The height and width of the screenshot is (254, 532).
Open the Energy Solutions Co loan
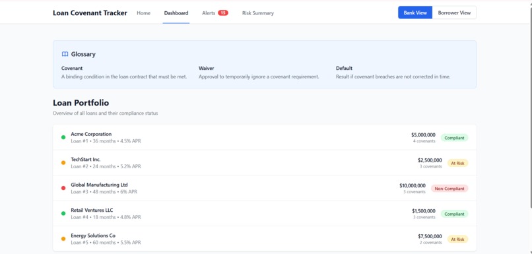(265, 239)
